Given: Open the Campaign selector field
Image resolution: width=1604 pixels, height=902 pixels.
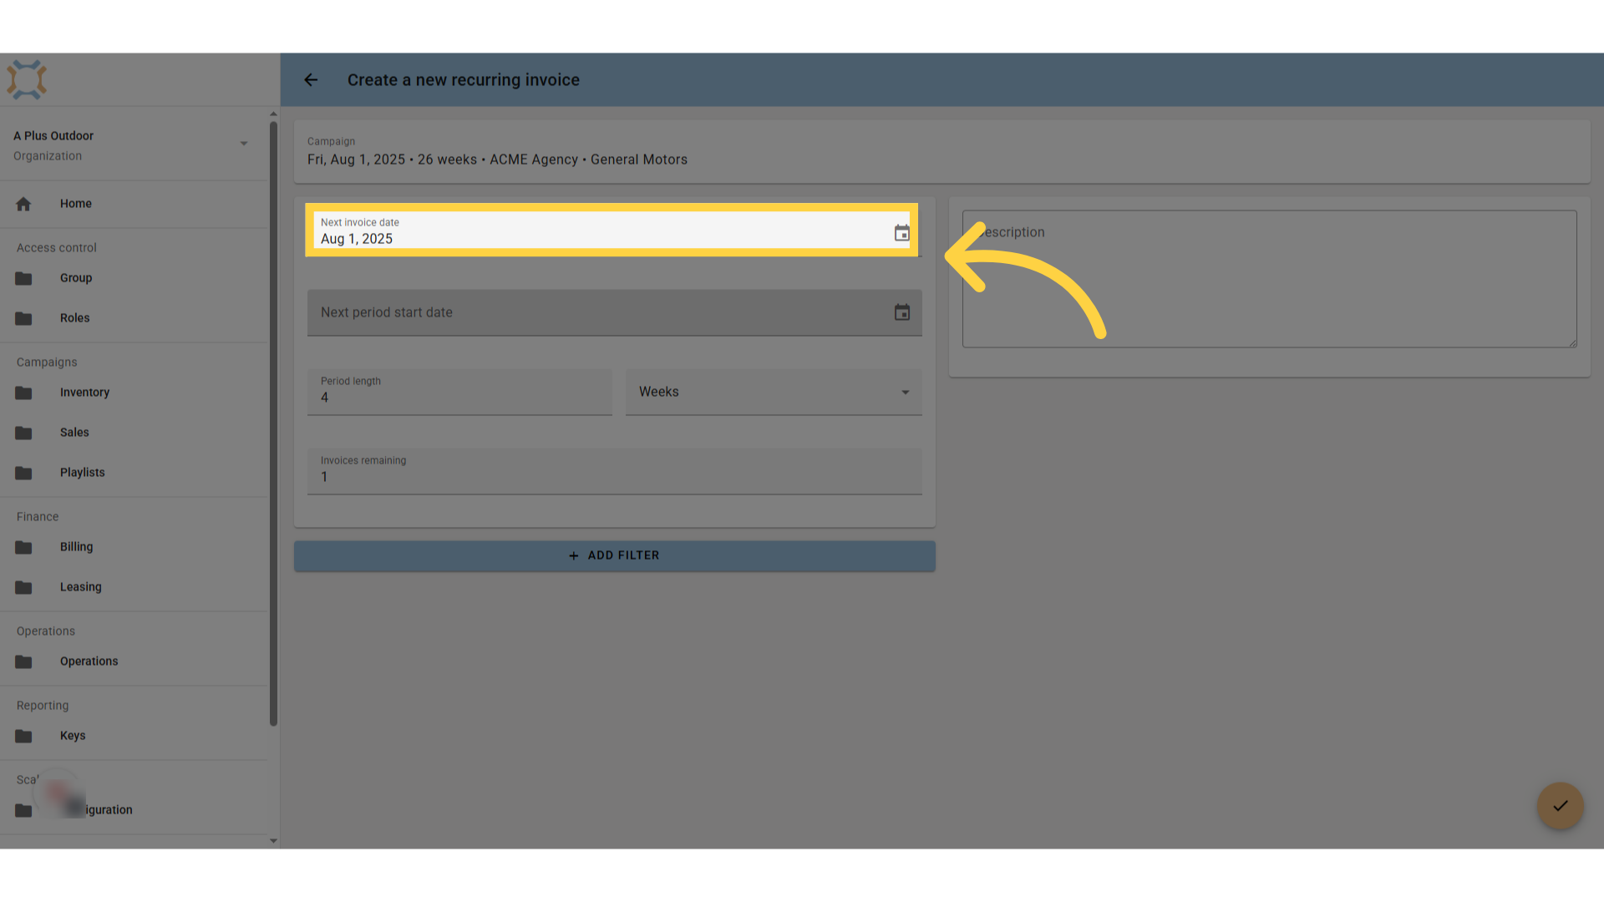Looking at the screenshot, I should [942, 151].
